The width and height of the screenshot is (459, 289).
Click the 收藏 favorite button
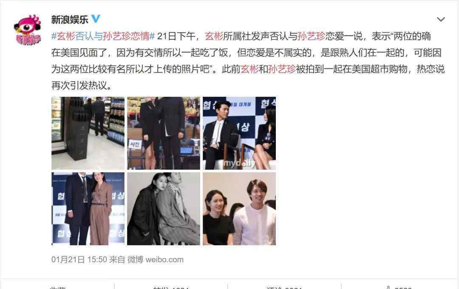click(x=58, y=287)
